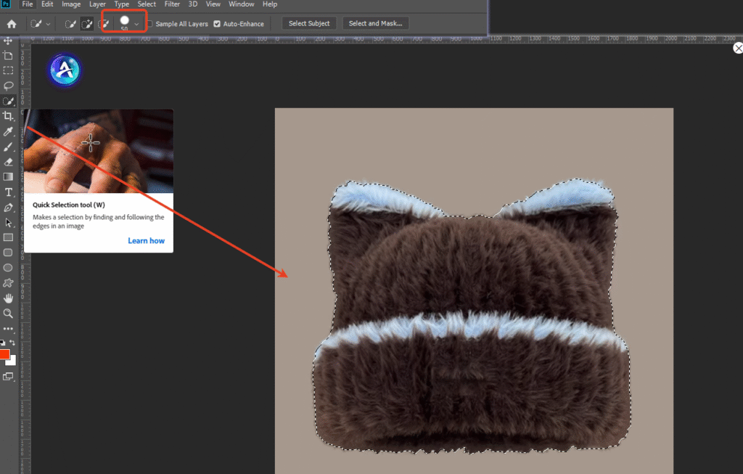Select the Crop tool
743x474 pixels.
(x=8, y=116)
